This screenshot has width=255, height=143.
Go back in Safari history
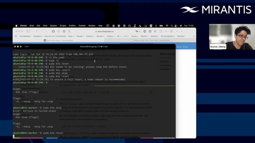coord(37,31)
